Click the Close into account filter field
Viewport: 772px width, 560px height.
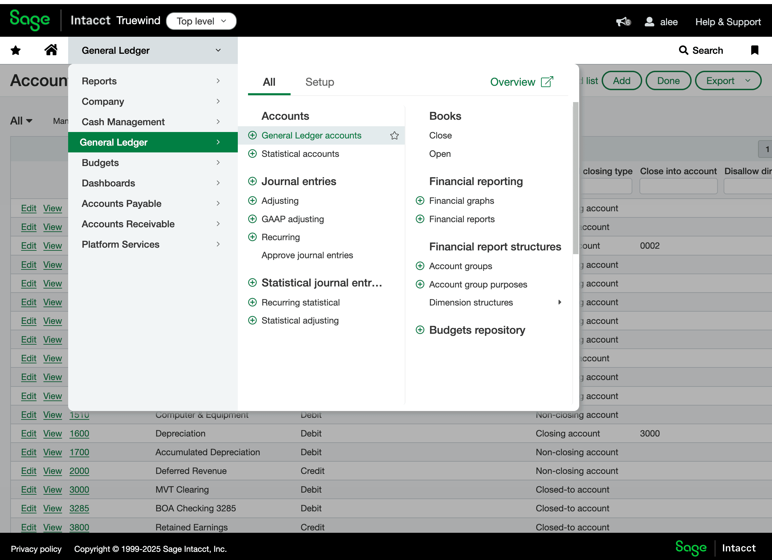pyautogui.click(x=678, y=186)
